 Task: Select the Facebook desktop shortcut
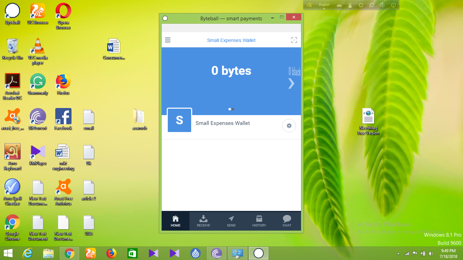pyautogui.click(x=63, y=119)
